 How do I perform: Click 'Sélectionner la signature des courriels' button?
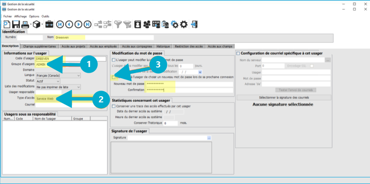click(x=284, y=97)
